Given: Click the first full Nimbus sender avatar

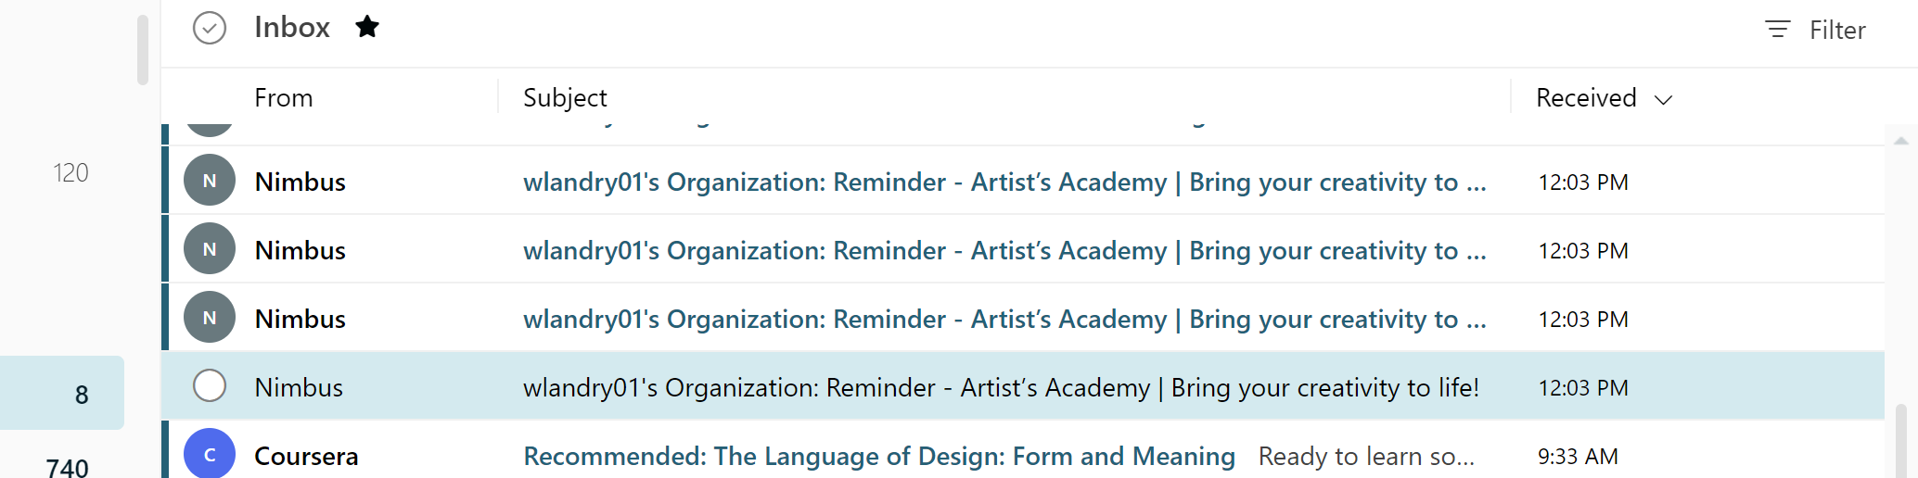Looking at the screenshot, I should click(x=210, y=180).
